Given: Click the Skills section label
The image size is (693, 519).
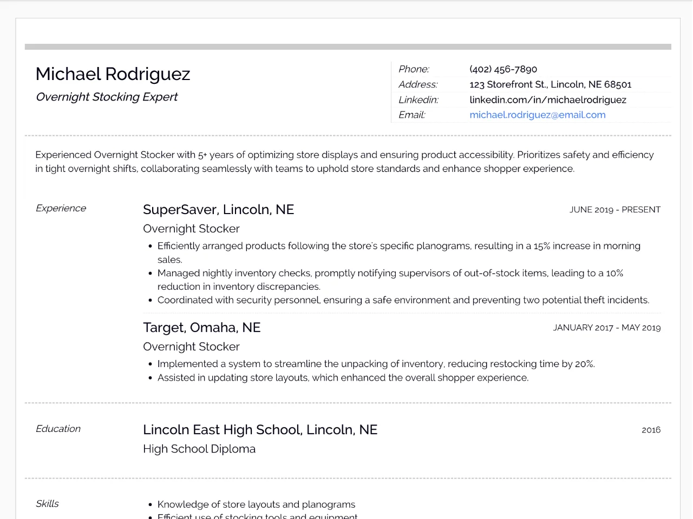Looking at the screenshot, I should click(47, 503).
